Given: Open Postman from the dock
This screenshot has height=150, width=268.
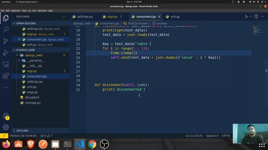Looking at the screenshot, I should 43,144.
